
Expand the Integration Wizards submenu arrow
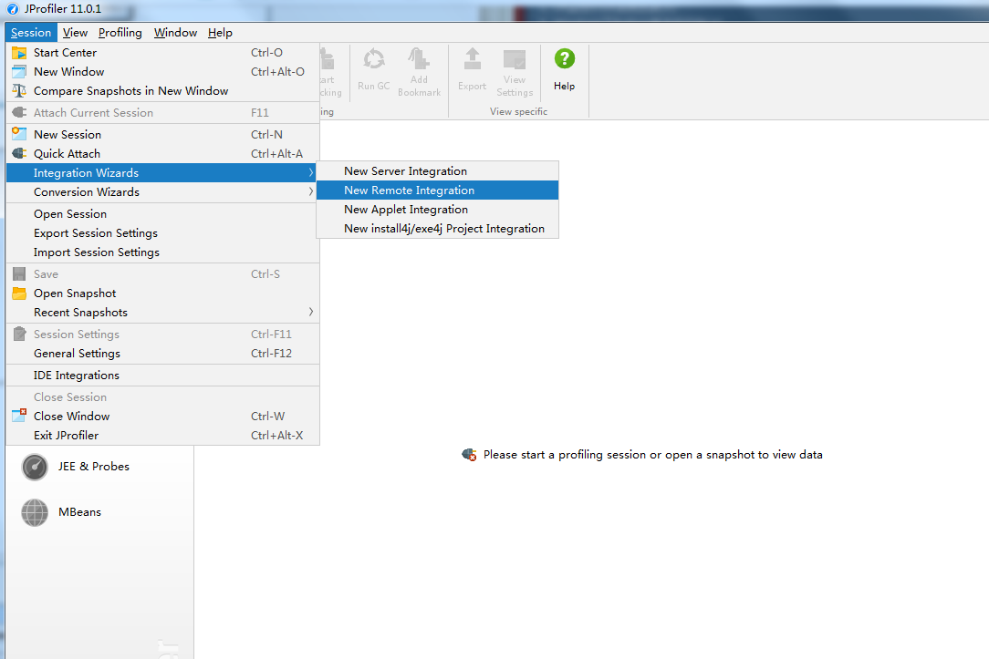[x=311, y=172]
